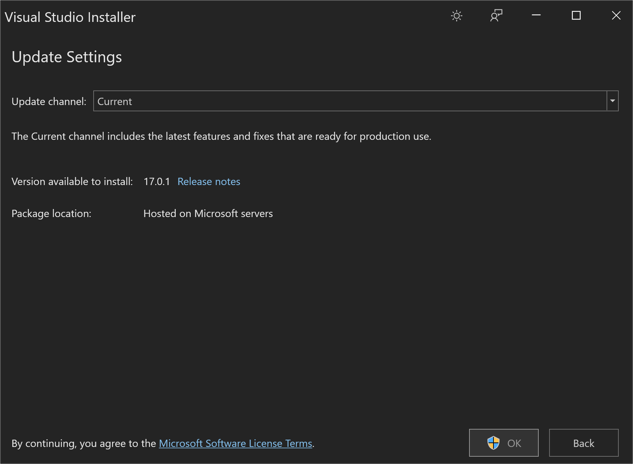The width and height of the screenshot is (633, 464).
Task: Click the Visual Studio Installer title text
Action: pyautogui.click(x=70, y=17)
